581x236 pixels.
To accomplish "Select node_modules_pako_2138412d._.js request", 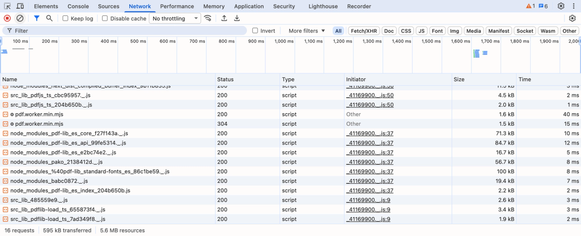I will (290, 162).
